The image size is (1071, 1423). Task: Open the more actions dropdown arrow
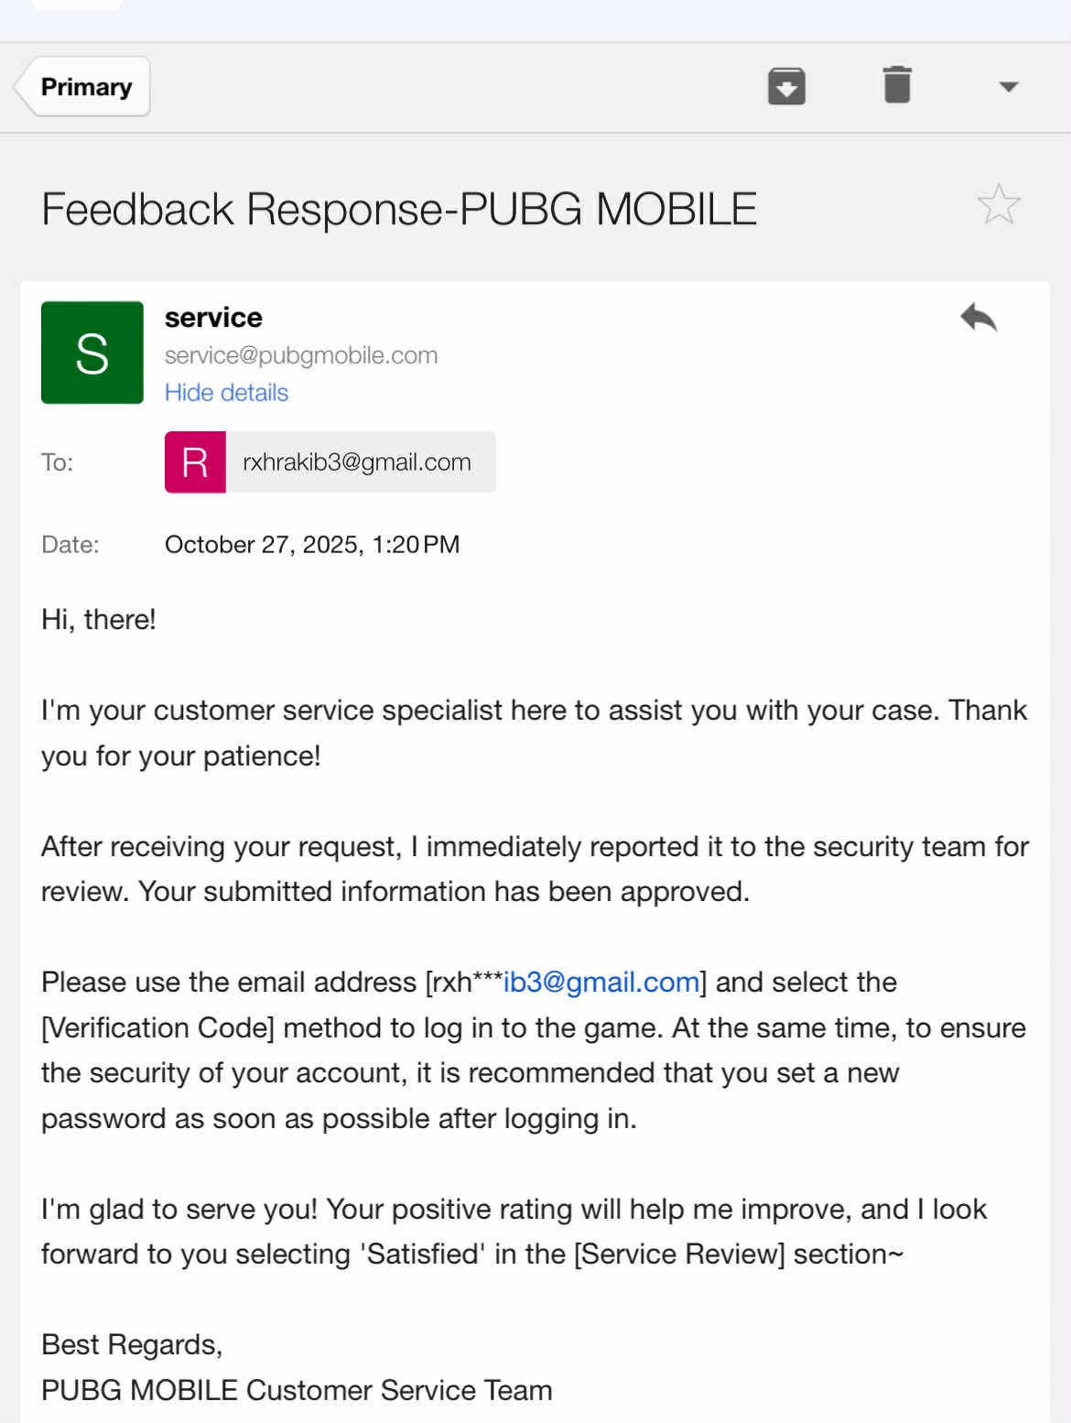point(1008,87)
